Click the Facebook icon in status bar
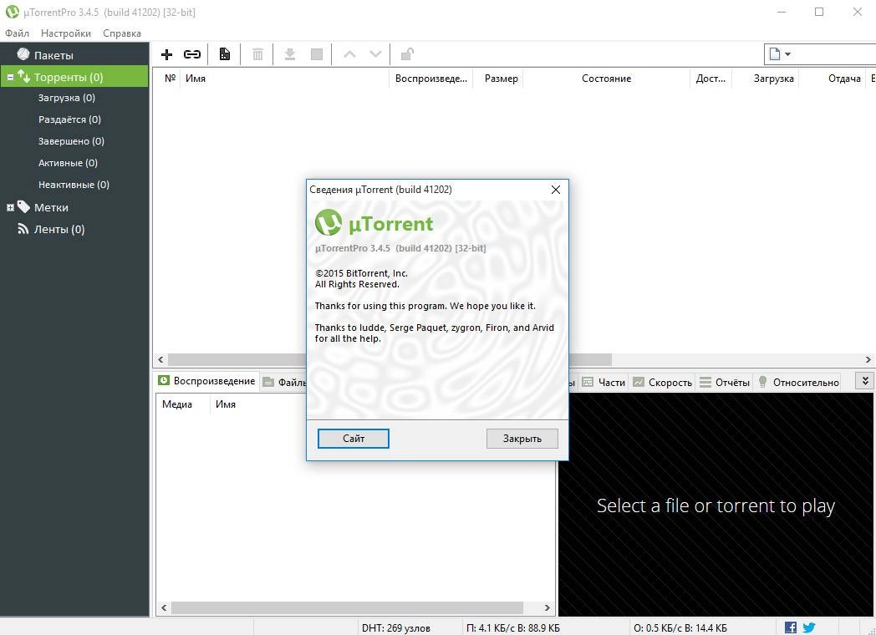Screen dimensions: 876x635 coord(789,627)
